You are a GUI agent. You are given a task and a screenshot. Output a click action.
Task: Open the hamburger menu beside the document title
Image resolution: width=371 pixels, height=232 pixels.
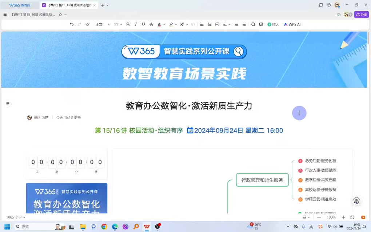point(5,15)
